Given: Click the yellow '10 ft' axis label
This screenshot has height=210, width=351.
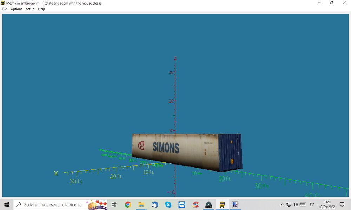Looking at the screenshot, I should click(148, 172).
